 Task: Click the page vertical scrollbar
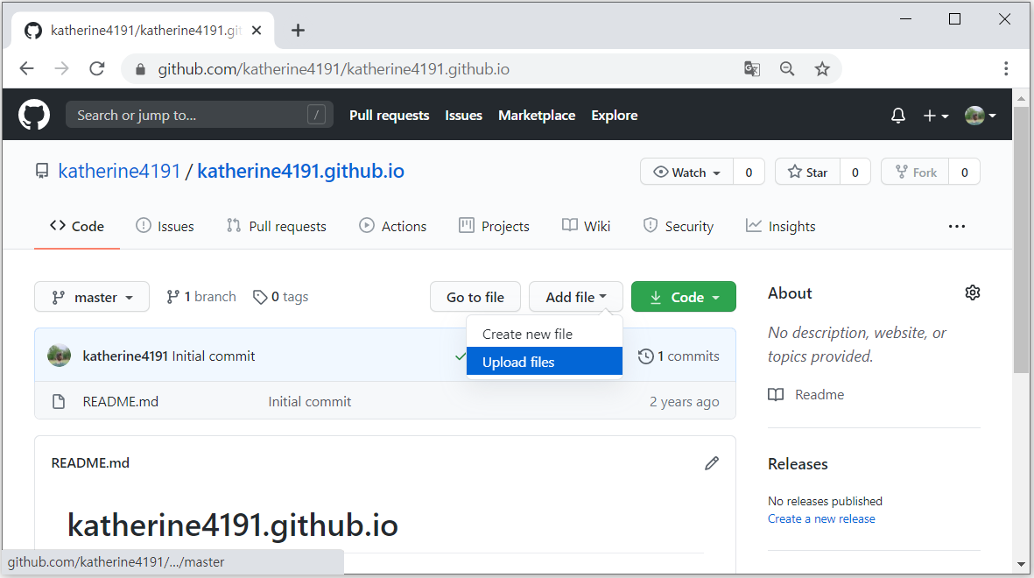pyautogui.click(x=1021, y=239)
